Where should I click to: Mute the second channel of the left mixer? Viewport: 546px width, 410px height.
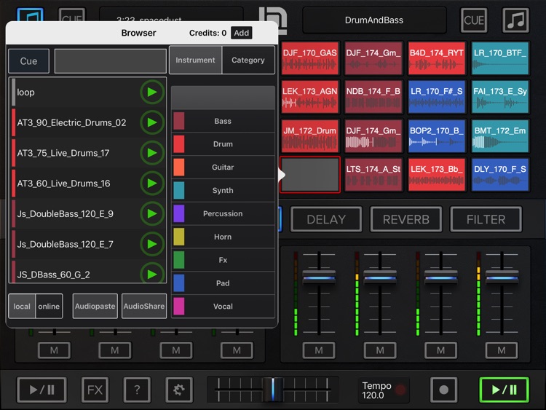[x=115, y=350]
